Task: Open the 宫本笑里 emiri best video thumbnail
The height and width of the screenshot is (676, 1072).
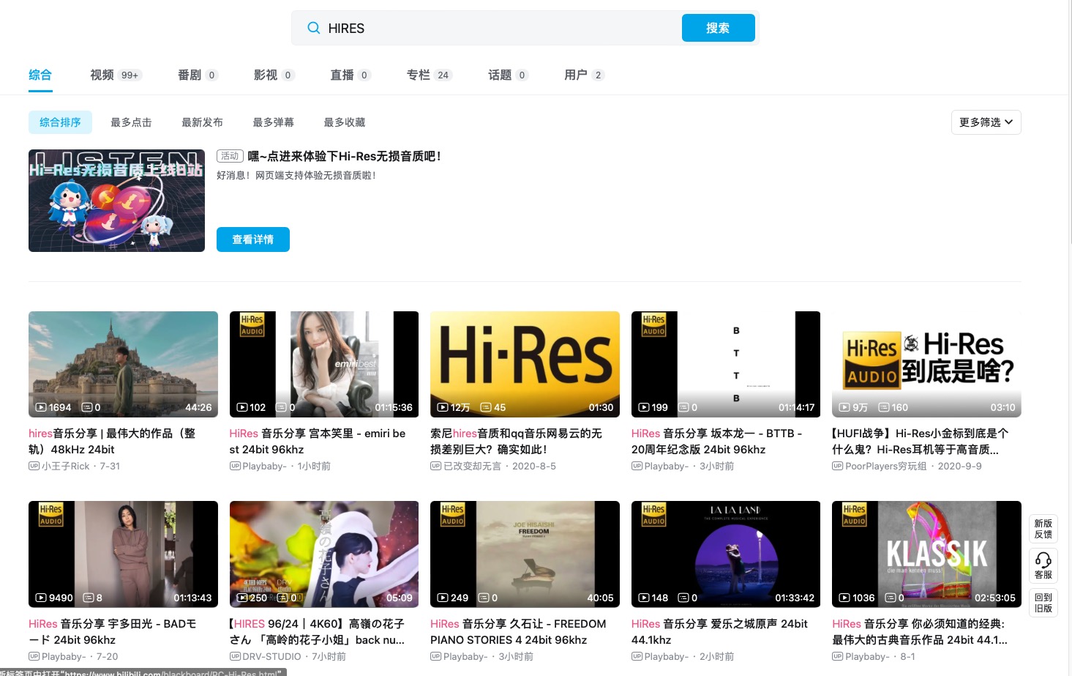Action: (324, 364)
